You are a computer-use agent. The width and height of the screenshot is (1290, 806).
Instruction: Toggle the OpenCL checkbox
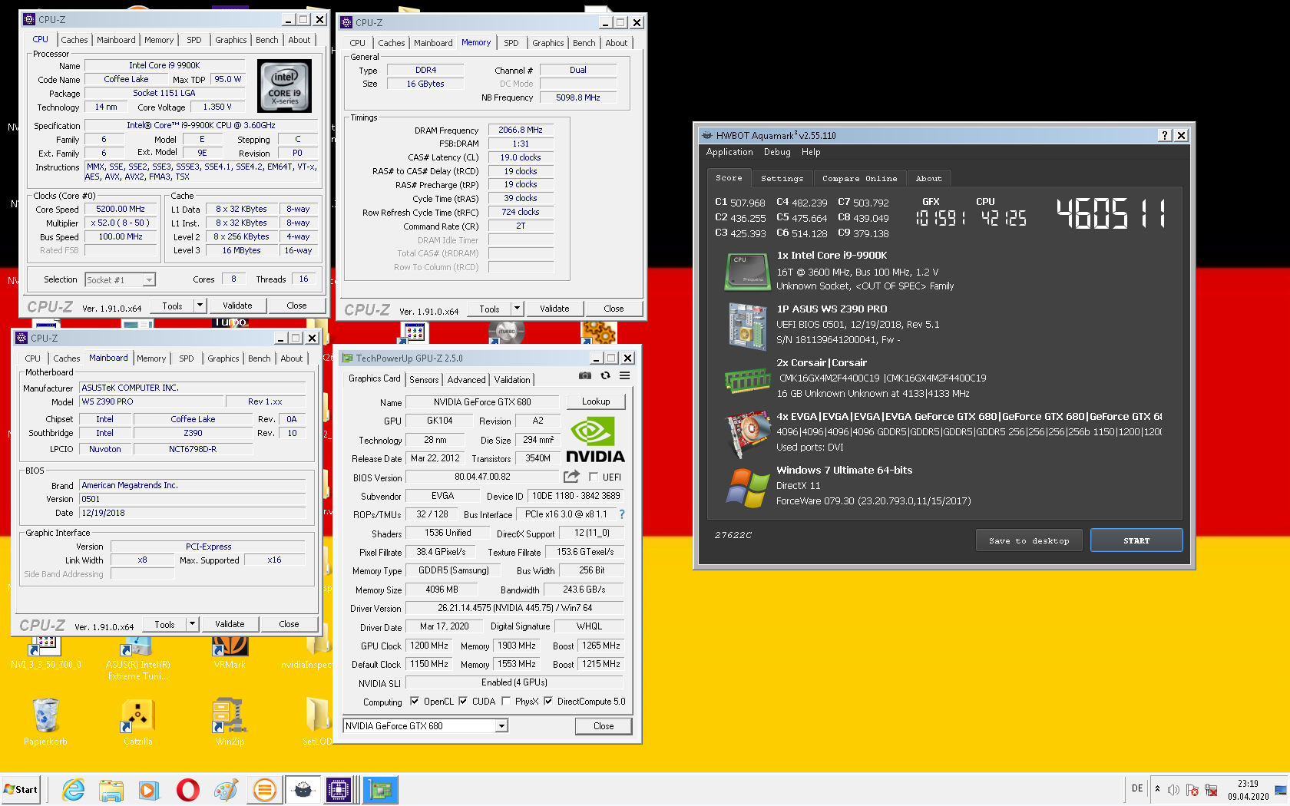415,701
